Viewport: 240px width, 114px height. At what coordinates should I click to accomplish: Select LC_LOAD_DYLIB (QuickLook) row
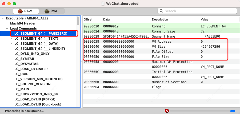pyautogui.click(x=38, y=104)
